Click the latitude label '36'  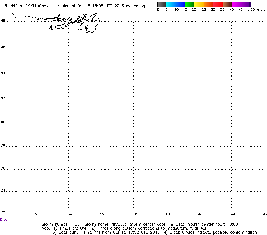point(3,168)
